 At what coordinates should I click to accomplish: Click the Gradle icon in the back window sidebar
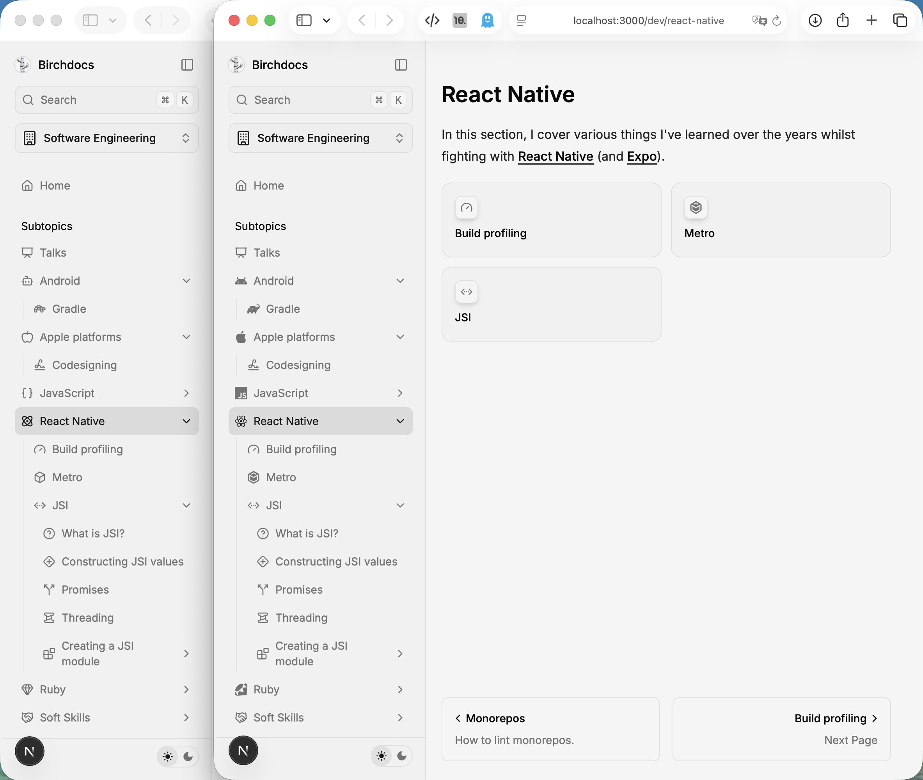[x=40, y=309]
